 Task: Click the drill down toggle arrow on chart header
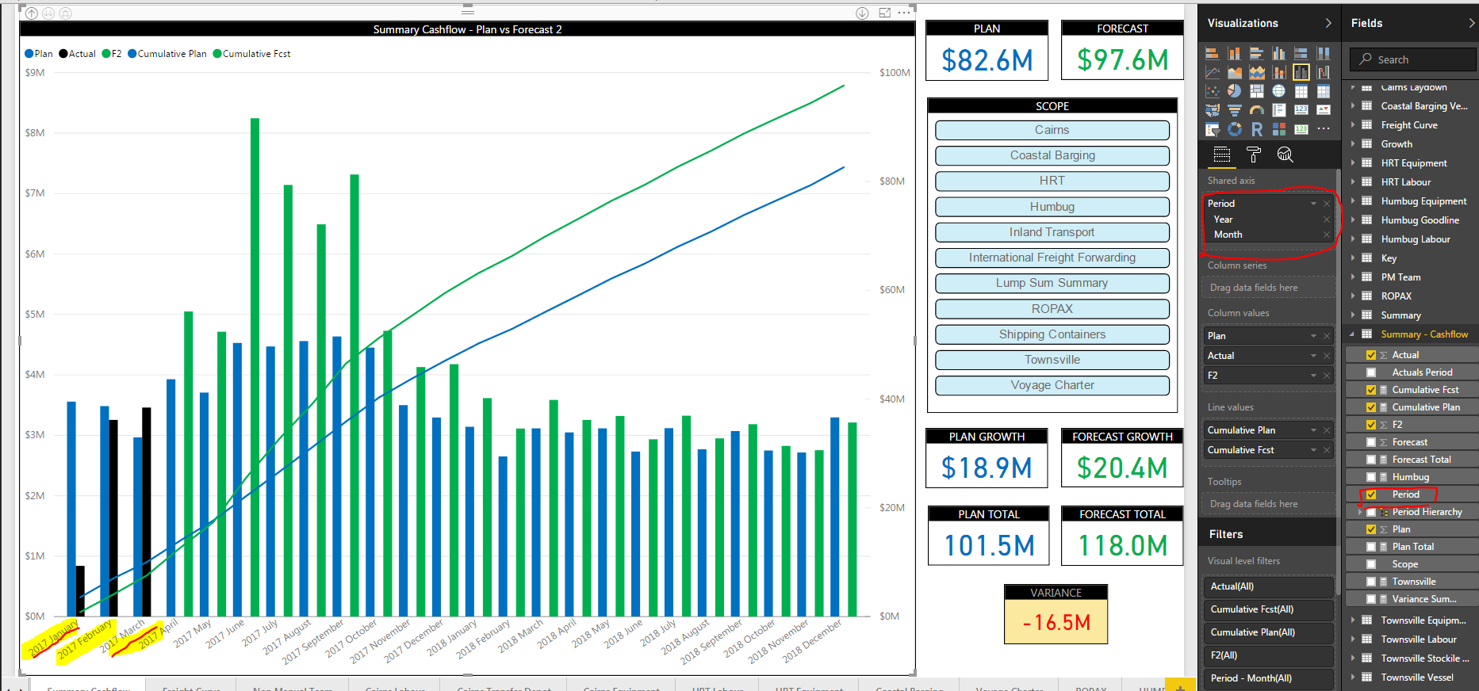point(862,13)
